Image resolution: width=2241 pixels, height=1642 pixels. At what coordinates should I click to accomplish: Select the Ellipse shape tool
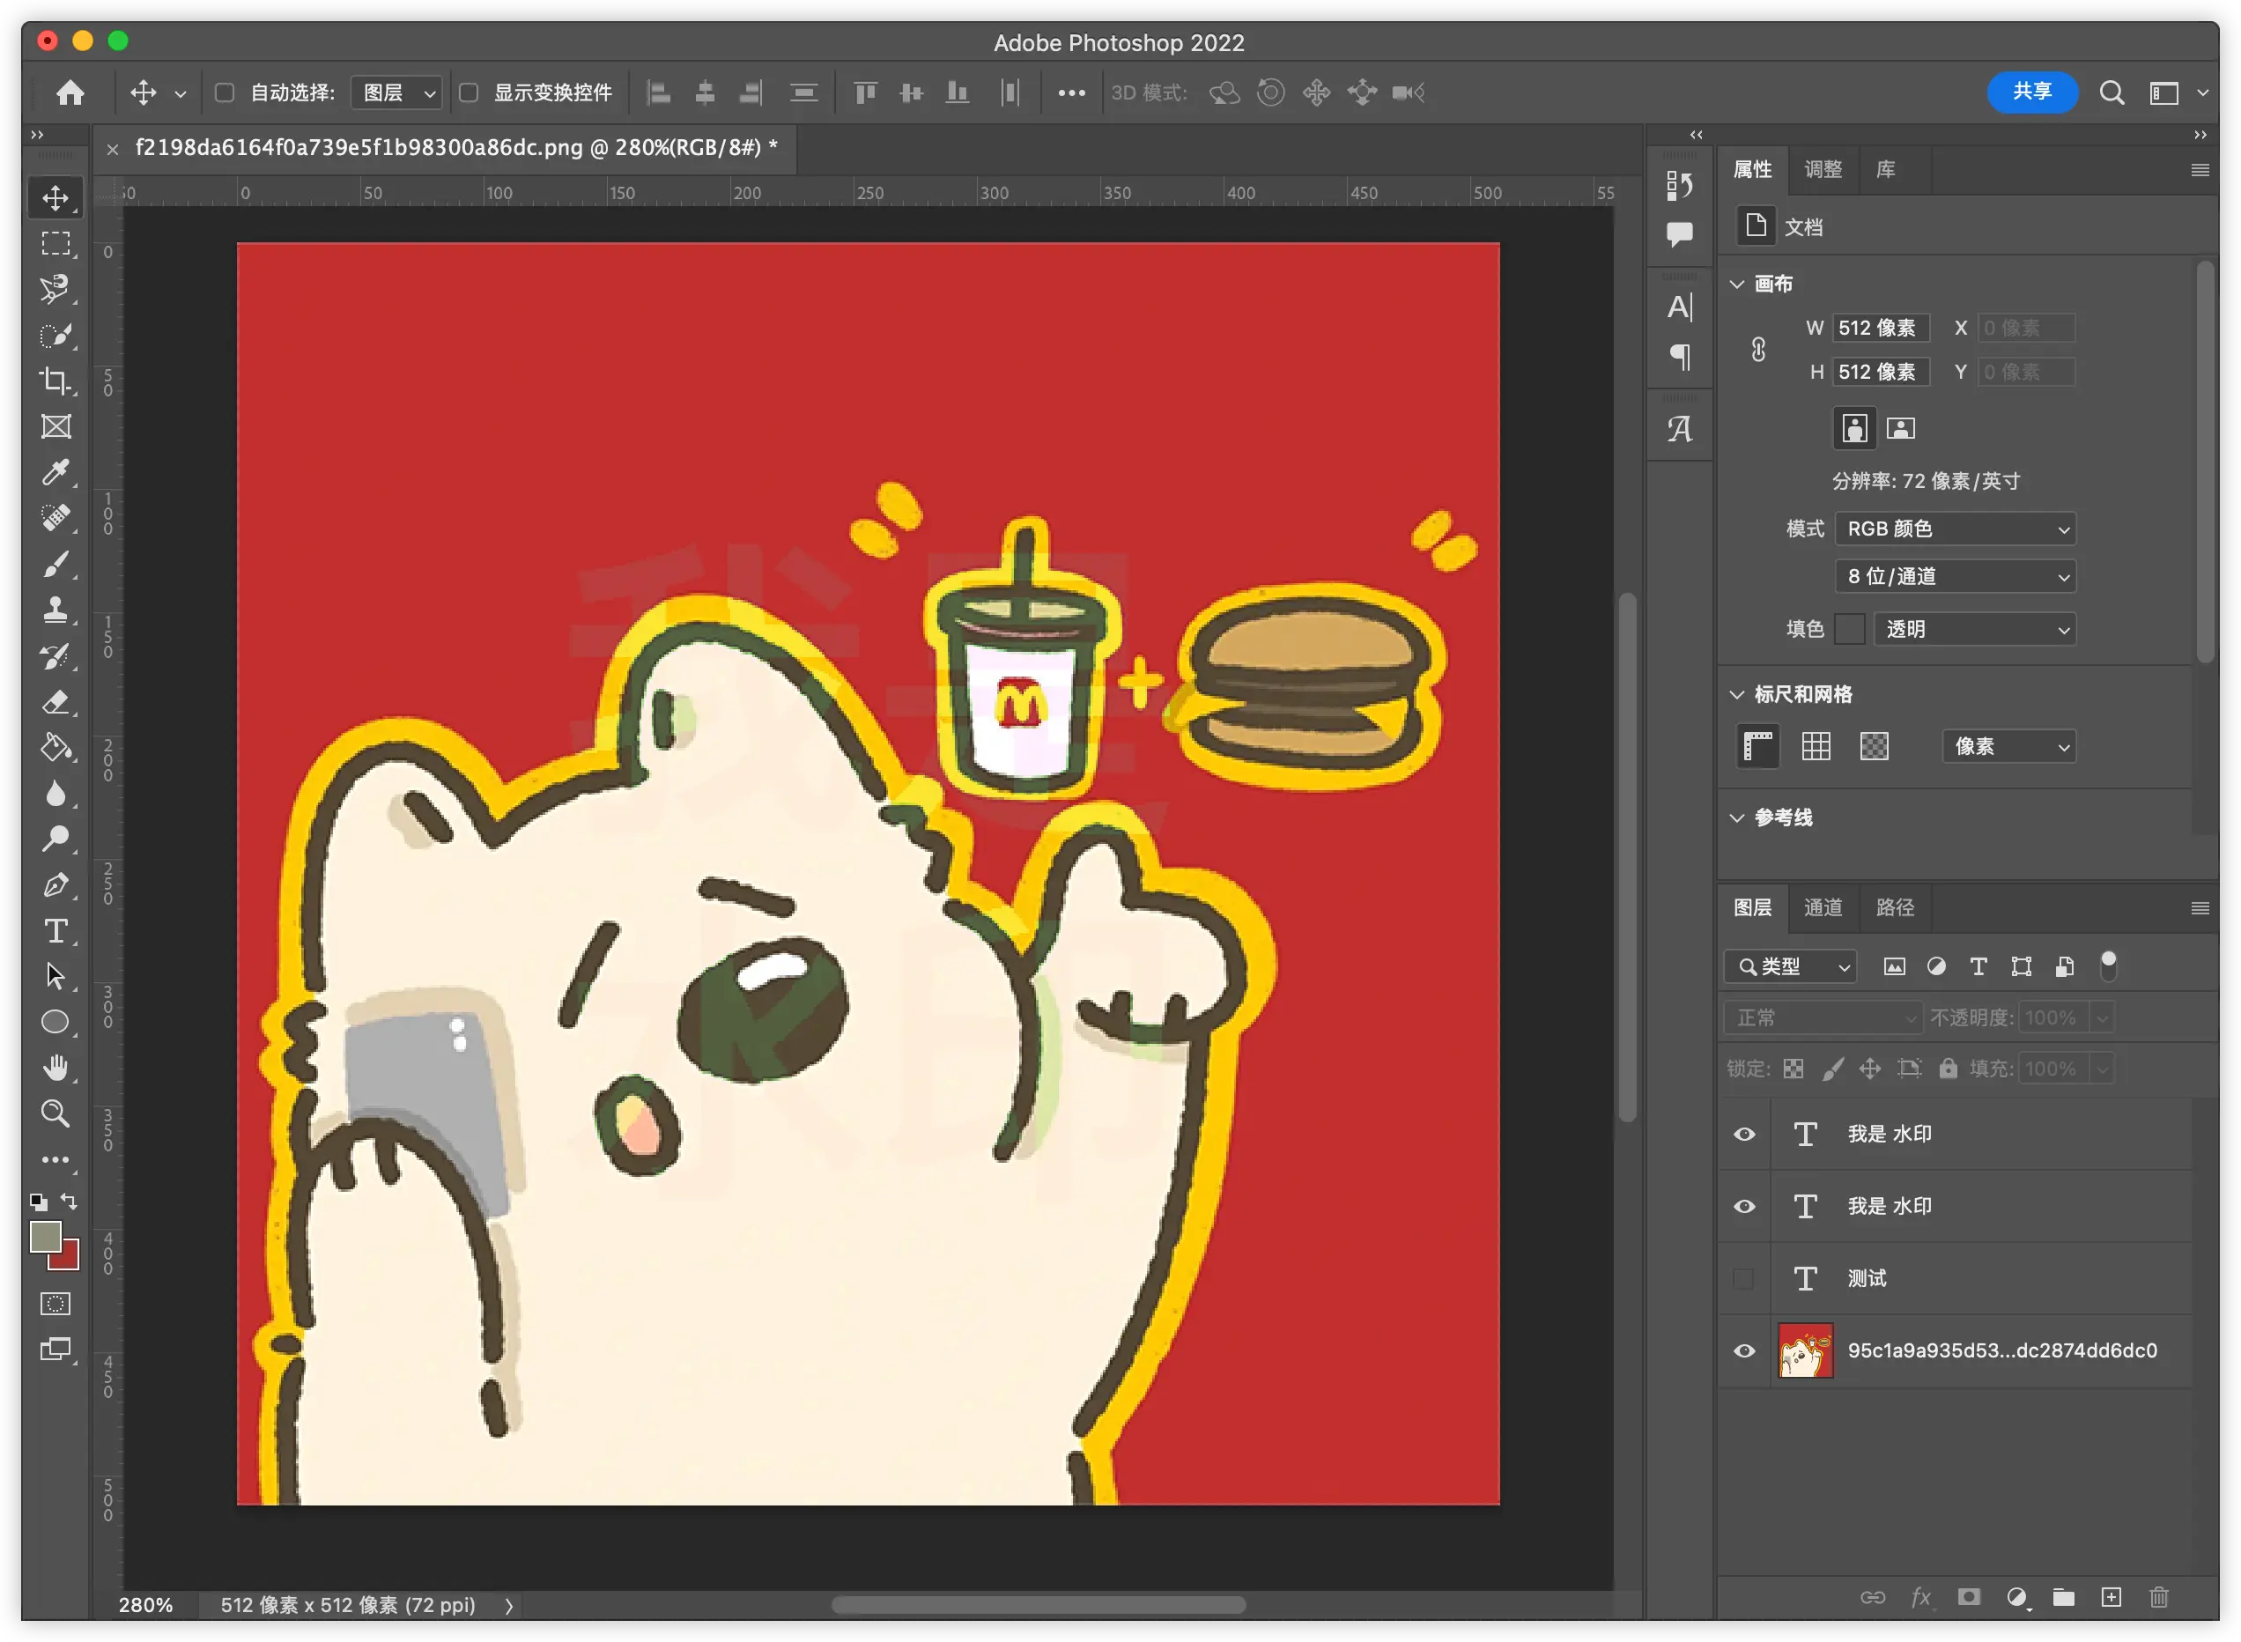[x=55, y=1022]
